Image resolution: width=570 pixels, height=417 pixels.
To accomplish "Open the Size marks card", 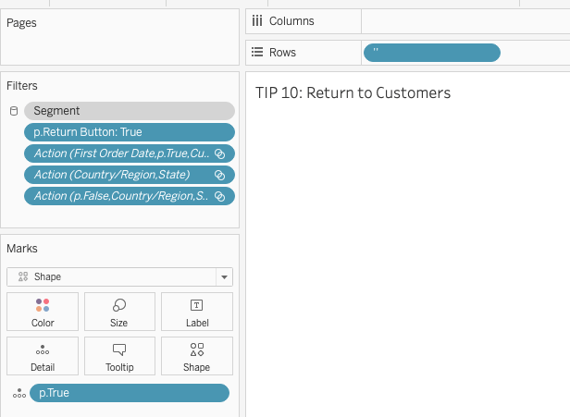I will point(119,312).
